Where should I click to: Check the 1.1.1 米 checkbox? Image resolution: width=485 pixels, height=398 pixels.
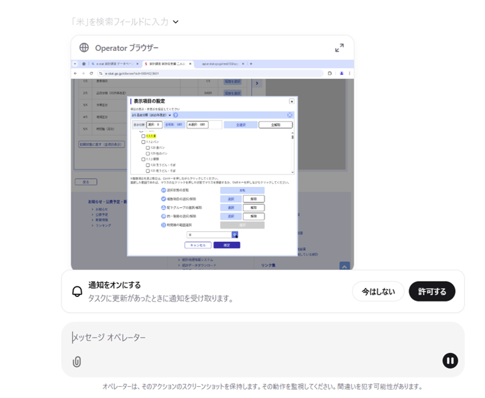[143, 136]
